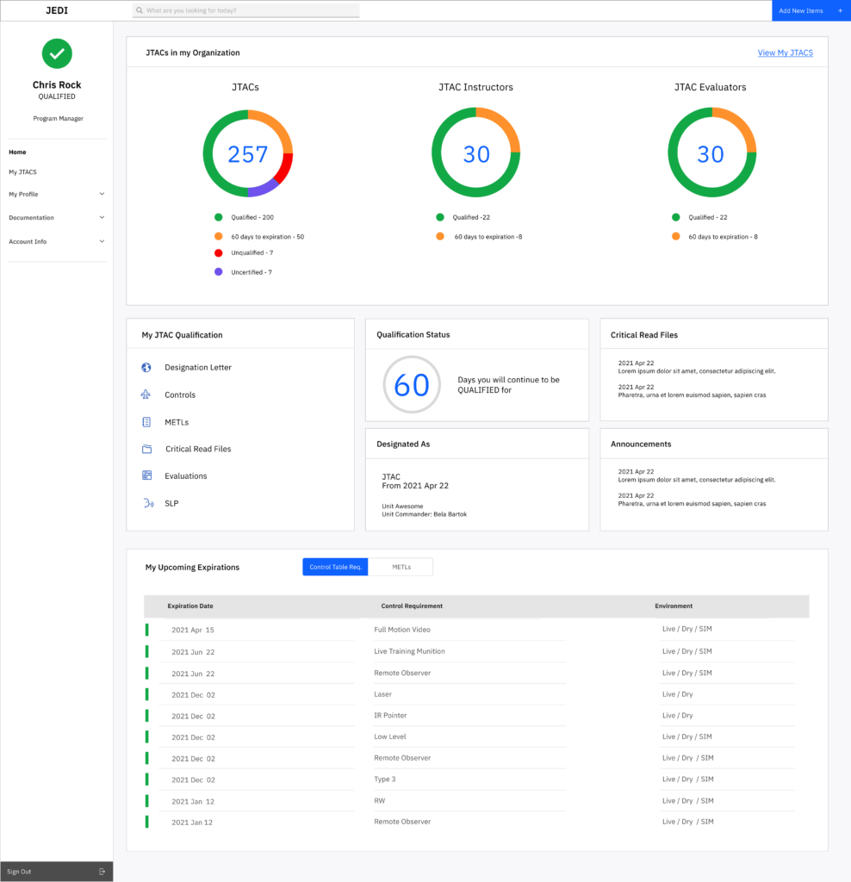Click the SLP signal icon
The height and width of the screenshot is (882, 851).
tap(147, 503)
